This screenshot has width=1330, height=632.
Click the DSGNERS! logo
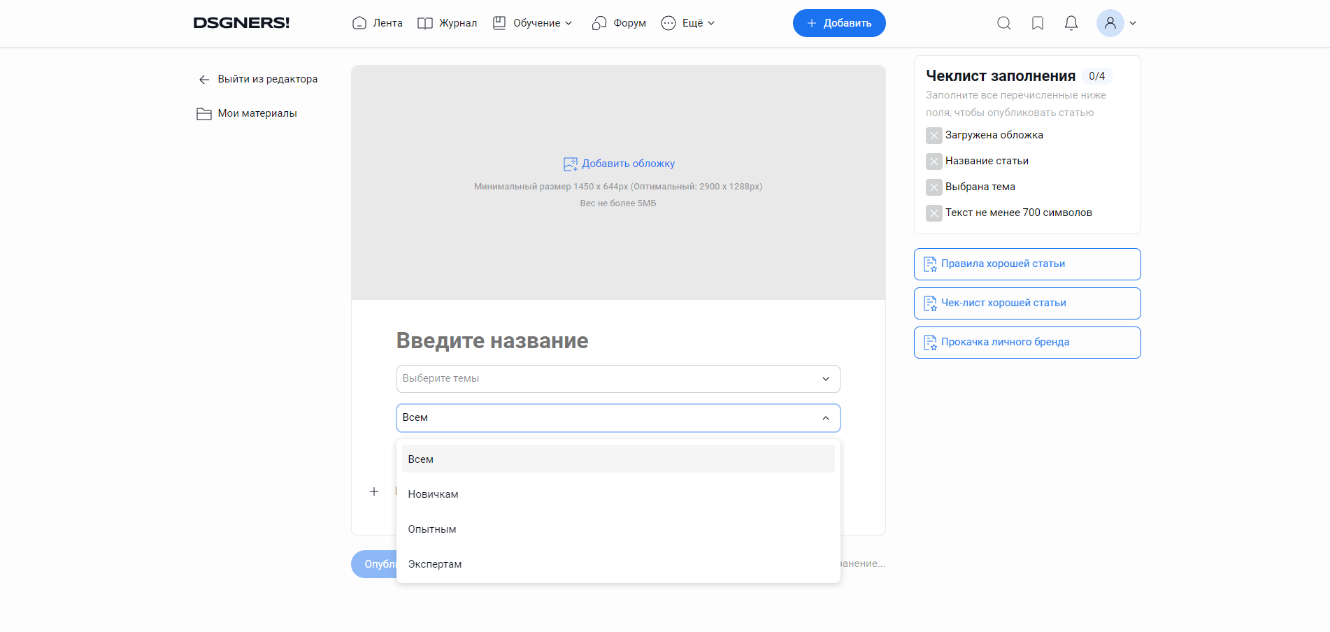[241, 22]
